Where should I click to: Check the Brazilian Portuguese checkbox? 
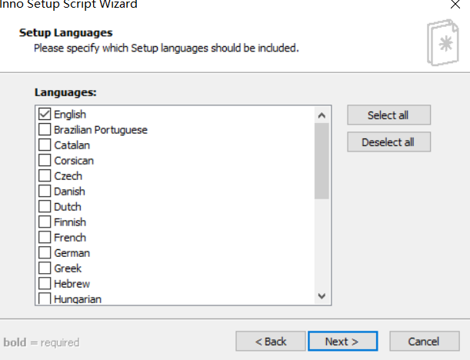pos(45,129)
